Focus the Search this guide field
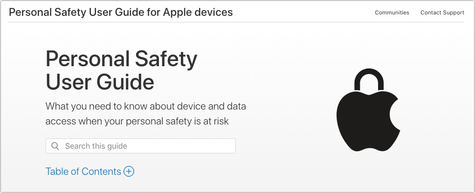This screenshot has width=475, height=193. pos(141,146)
